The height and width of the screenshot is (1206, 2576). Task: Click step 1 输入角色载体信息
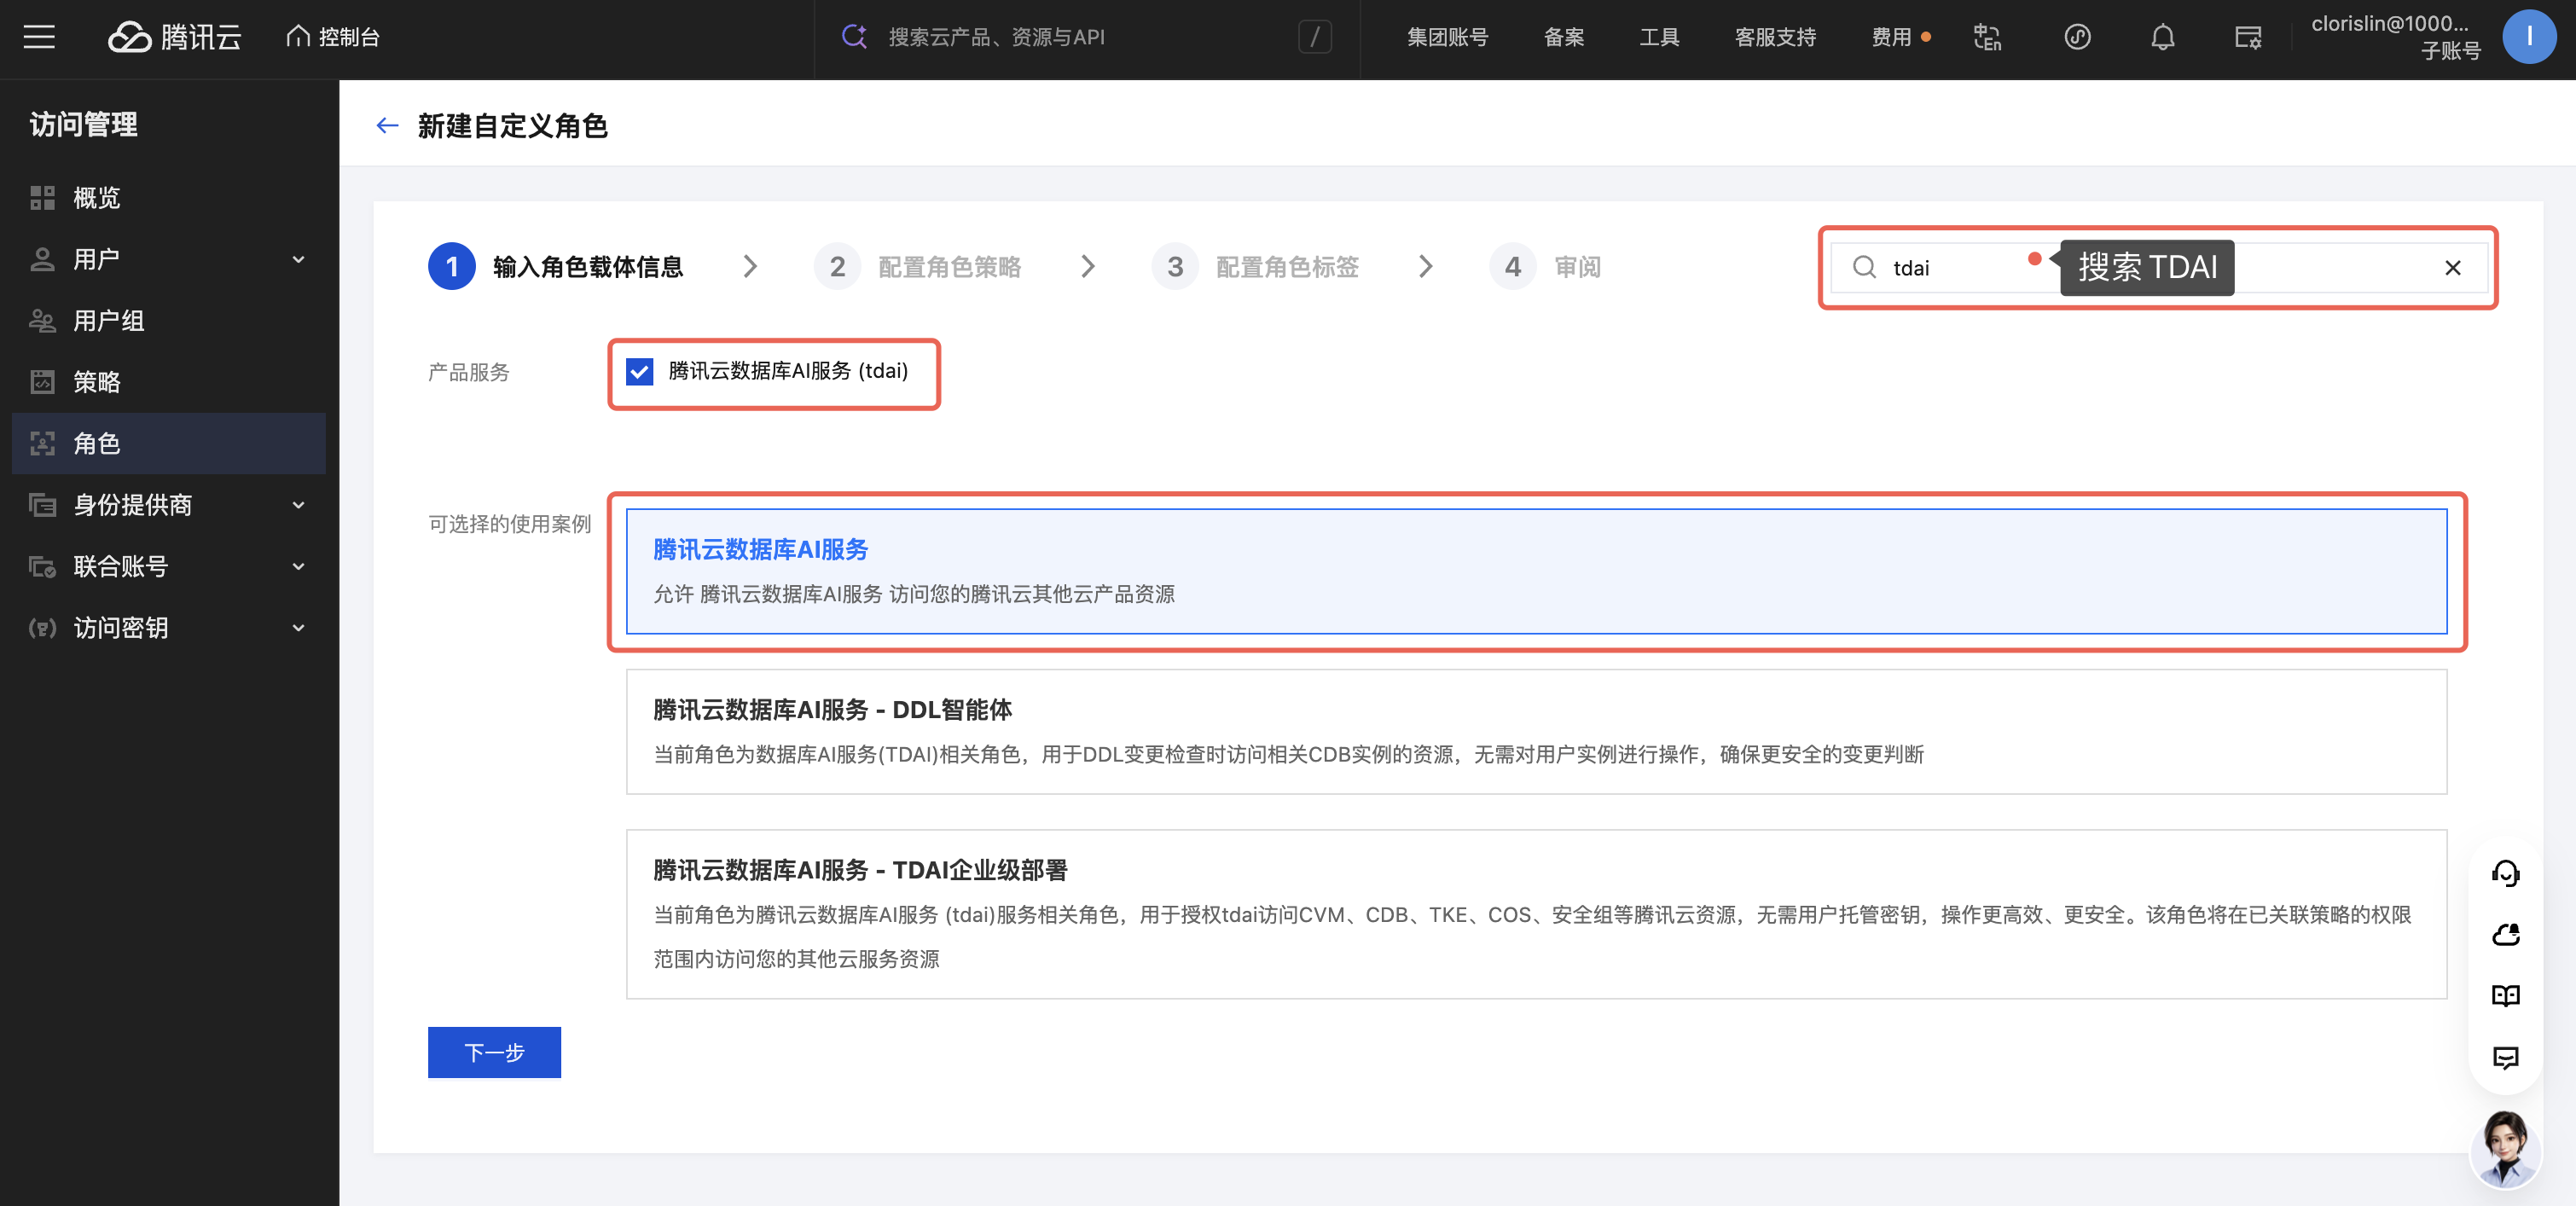point(555,266)
